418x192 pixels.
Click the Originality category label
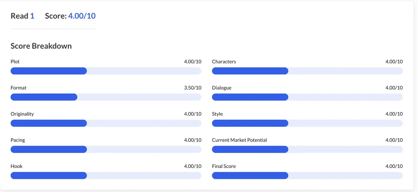[x=22, y=114]
